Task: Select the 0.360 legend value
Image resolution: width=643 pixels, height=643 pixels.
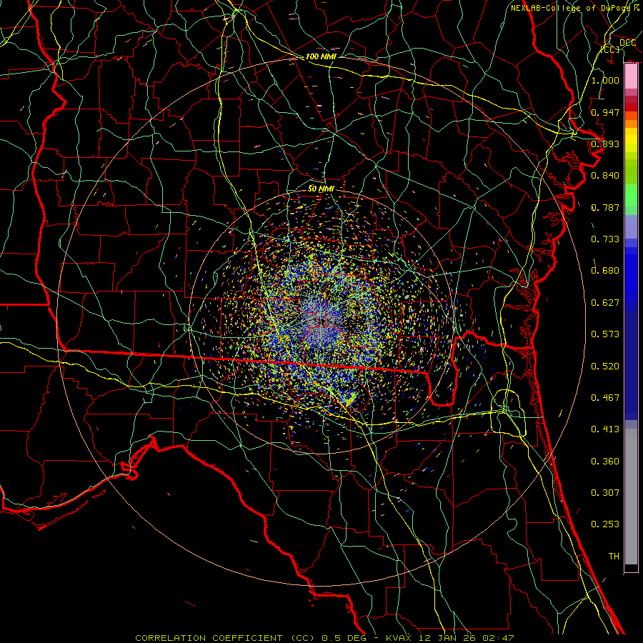Action: (x=605, y=462)
